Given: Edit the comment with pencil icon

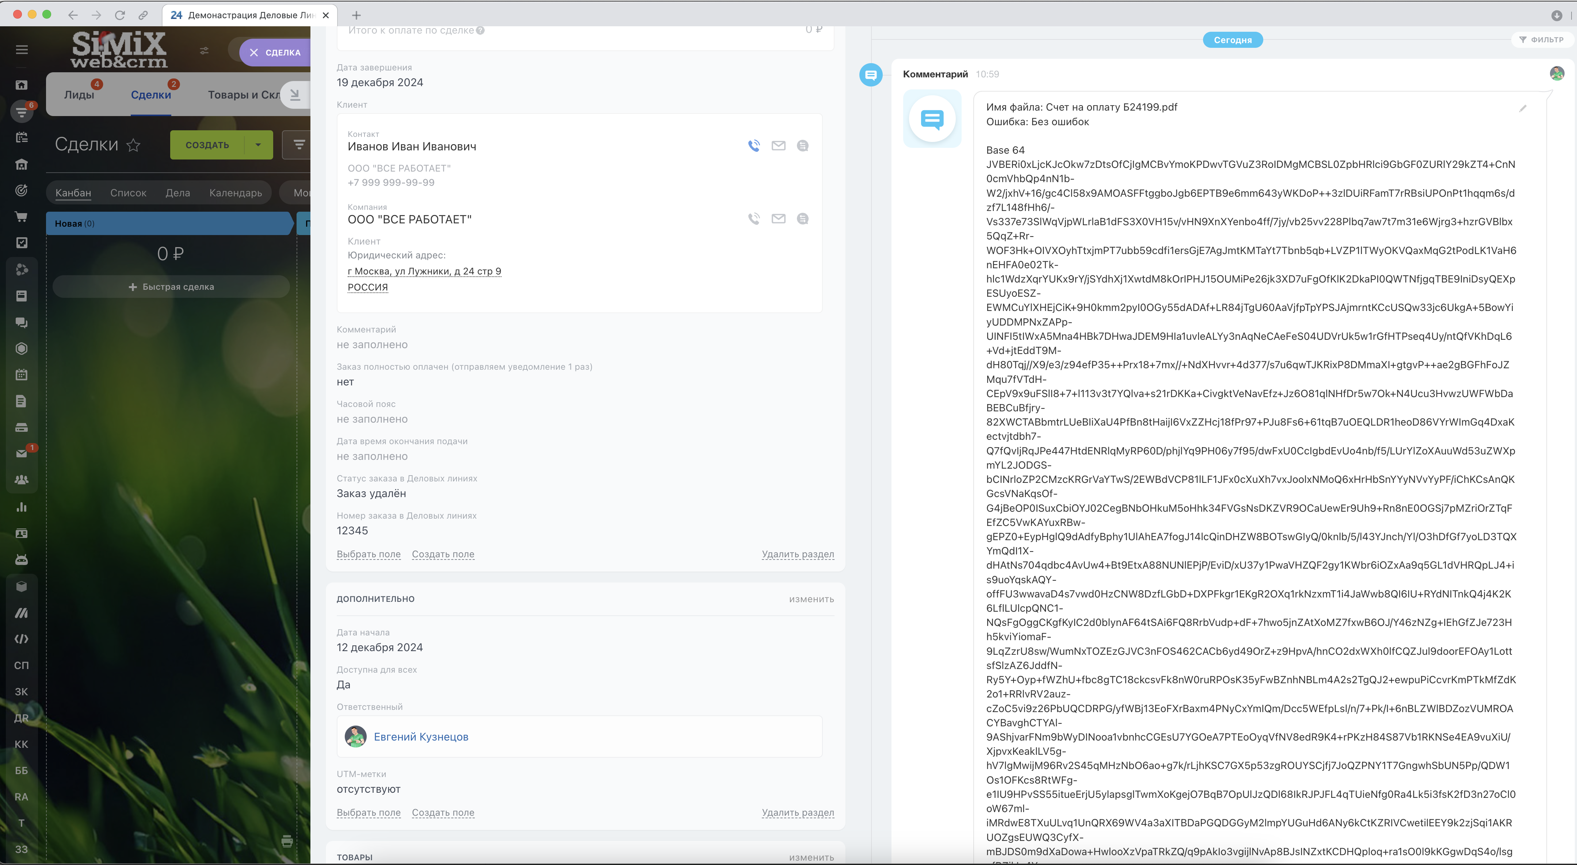Looking at the screenshot, I should [x=1523, y=109].
